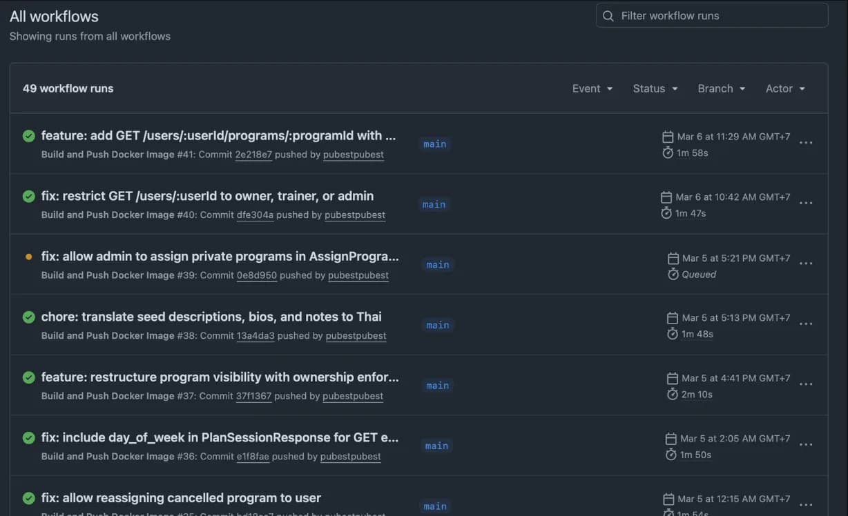Click success check icon for run #41
Screen dimensions: 848x516
click(29, 136)
